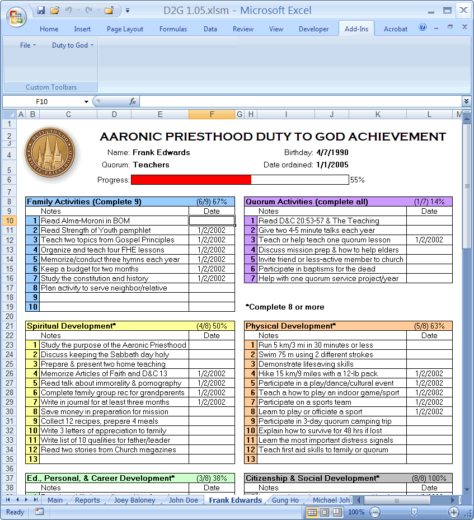Select 'Participate in baptisms for the dead' cell
This screenshot has height=520, width=474.
pyautogui.click(x=332, y=269)
